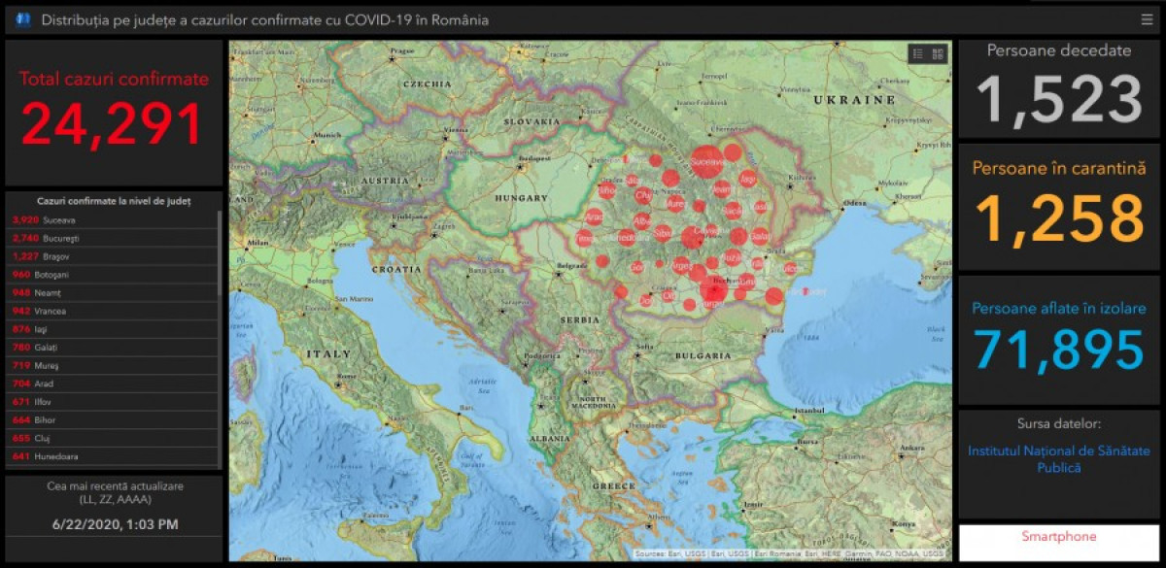Click the Arad circle marker on map
This screenshot has height=568, width=1166.
595,216
